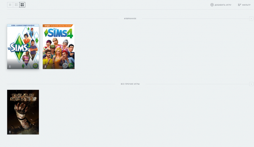Screen dimensions: 254x147
Task: Click the Все прочие игры section heading
Action: click(130, 84)
